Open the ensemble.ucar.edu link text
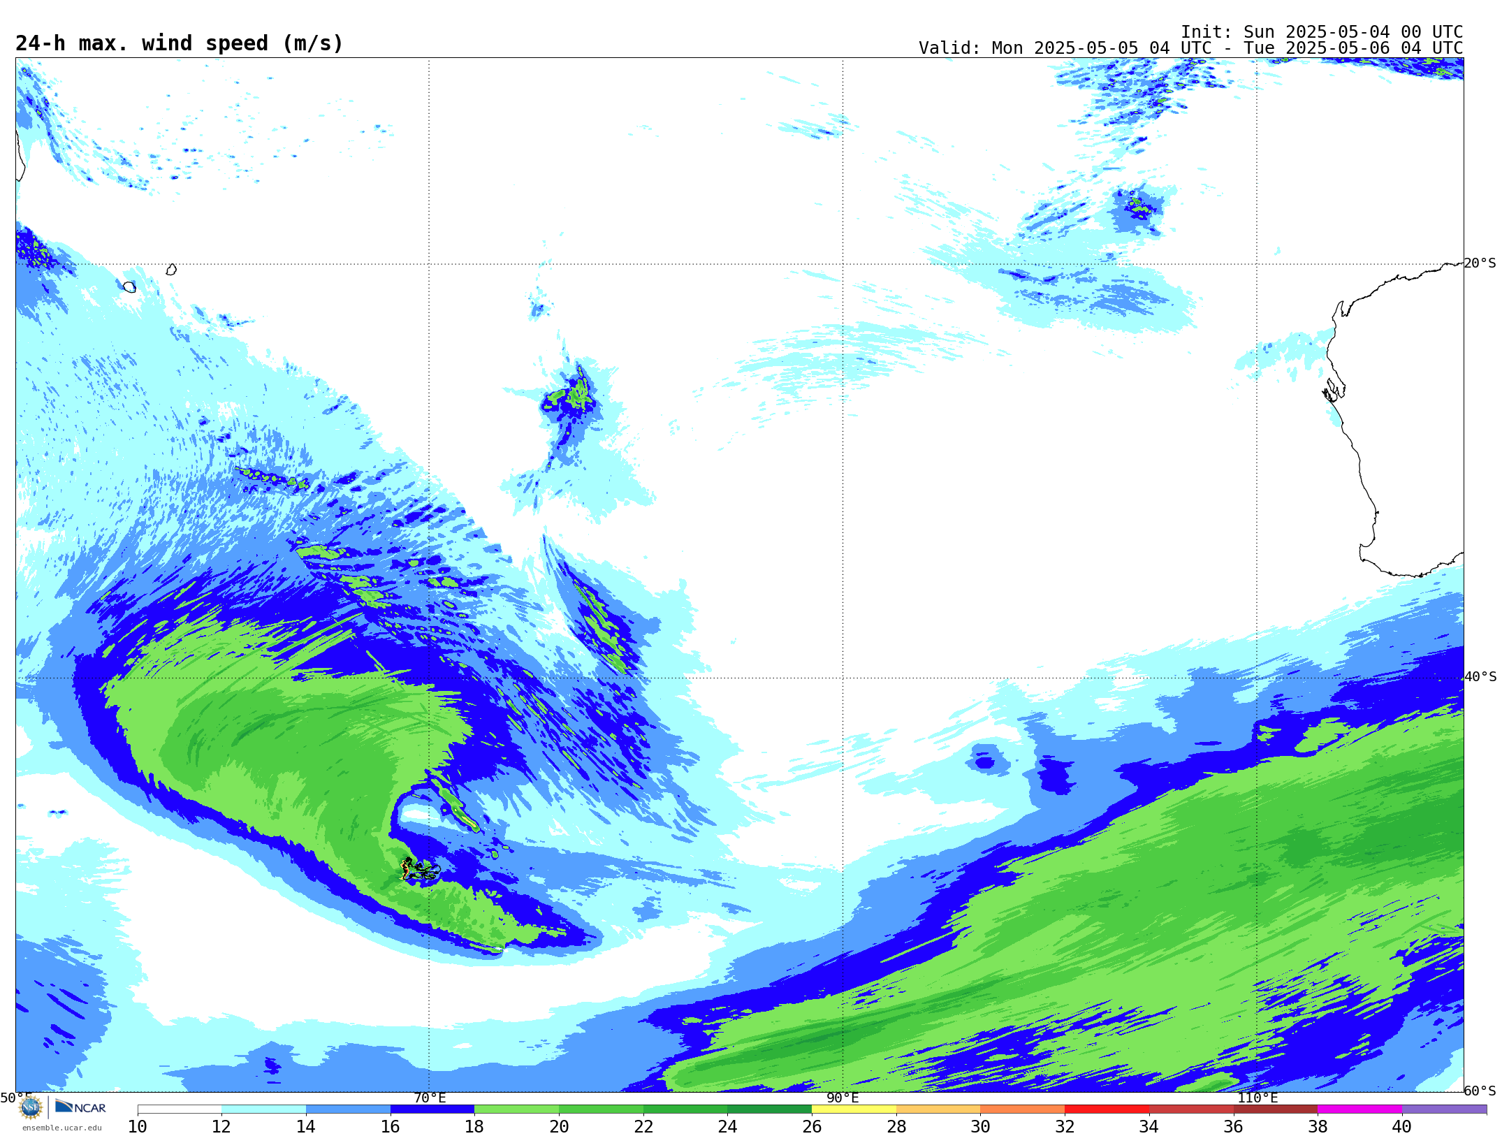This screenshot has width=1509, height=1136. (x=62, y=1128)
